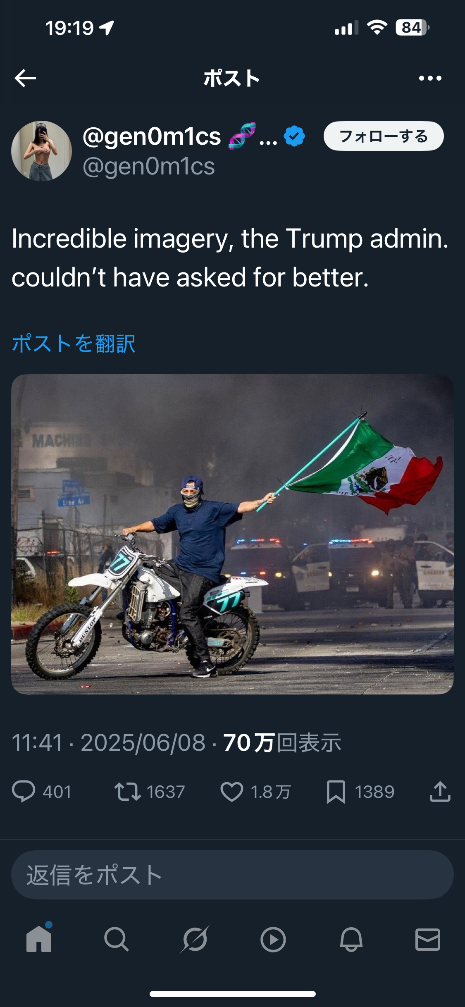
Task: Tap the @gen0m1cs display name
Action: (x=152, y=136)
